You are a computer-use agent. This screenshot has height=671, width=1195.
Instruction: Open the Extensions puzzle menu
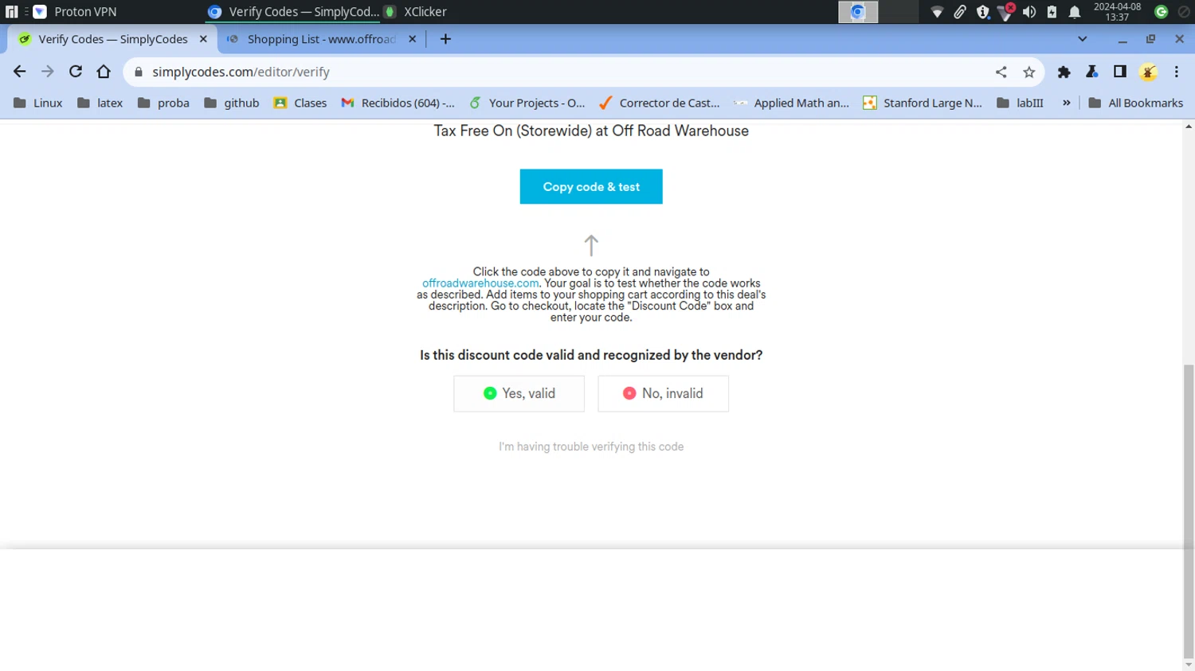point(1064,72)
